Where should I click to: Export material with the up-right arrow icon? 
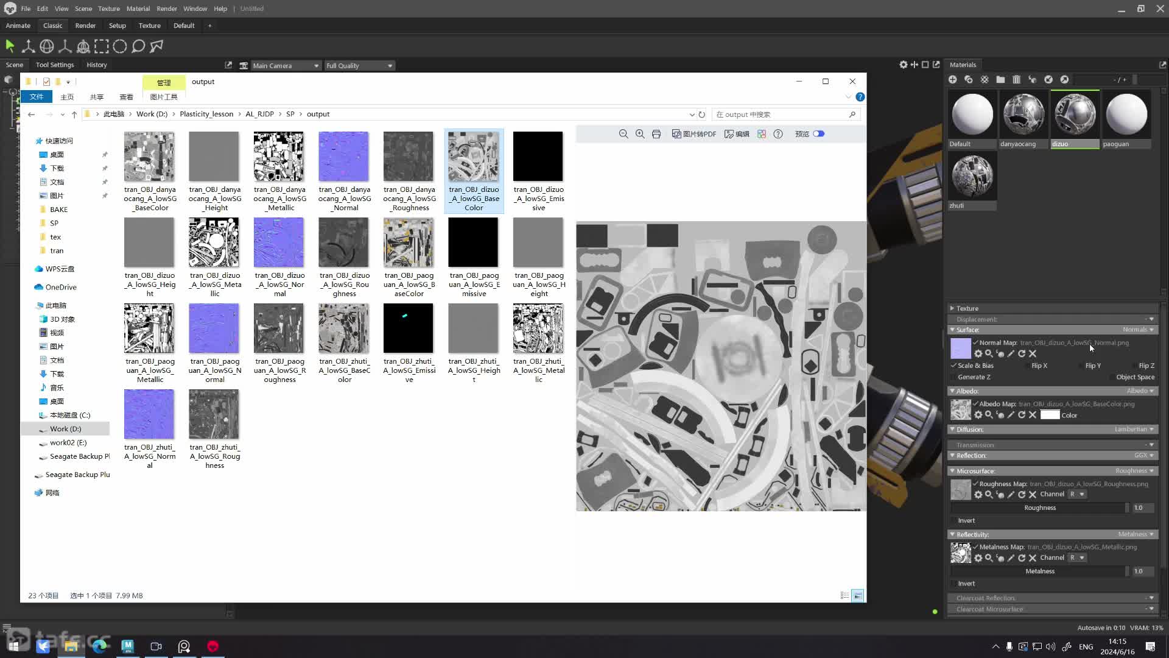(1064, 79)
